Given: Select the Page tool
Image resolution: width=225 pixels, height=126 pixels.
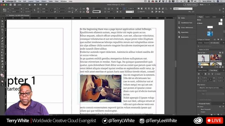Looking at the screenshot, I should pyautogui.click(x=2, y=24).
